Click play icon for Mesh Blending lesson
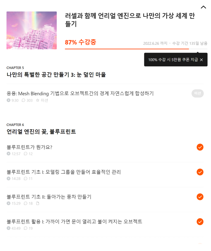The image size is (211, 251). (x=9, y=100)
